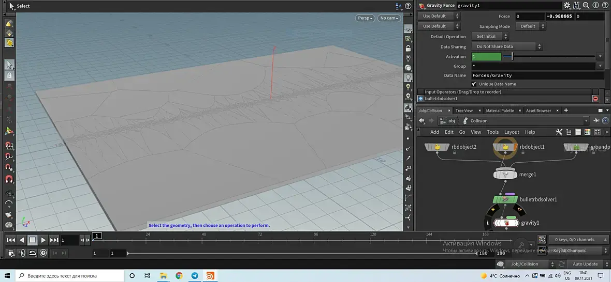611x282 pixels.
Task: Click the Auto Update button
Action: point(585,264)
